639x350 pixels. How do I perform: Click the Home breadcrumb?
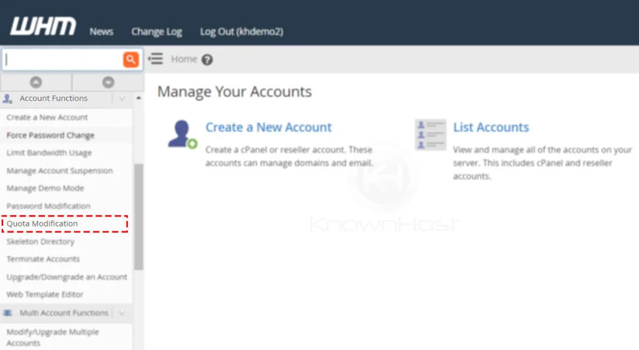coord(184,59)
